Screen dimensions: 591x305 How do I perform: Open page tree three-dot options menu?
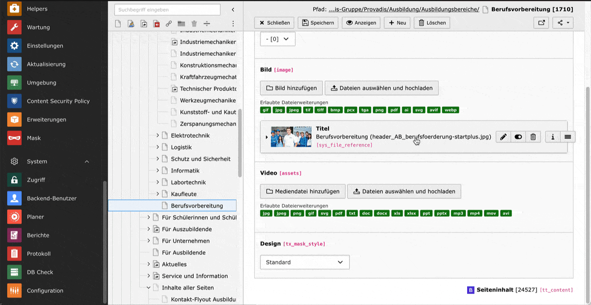point(233,23)
